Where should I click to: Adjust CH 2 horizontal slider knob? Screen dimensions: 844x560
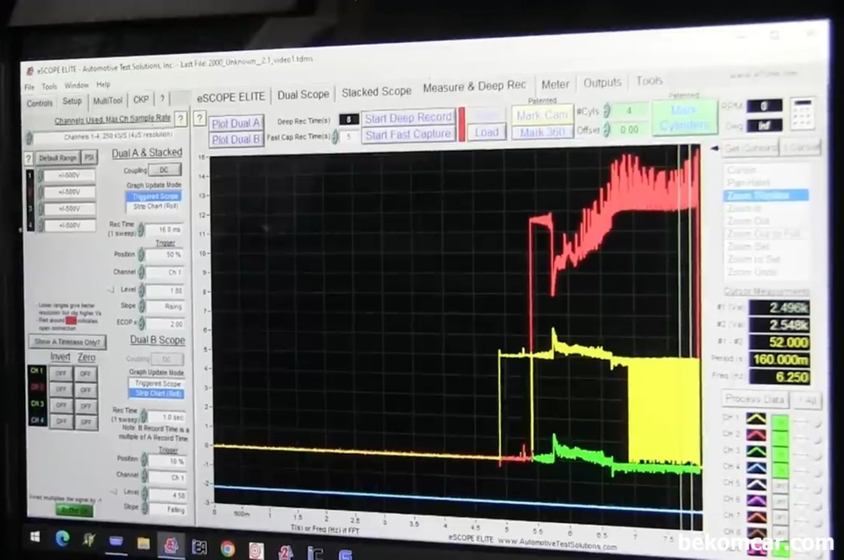[816, 440]
